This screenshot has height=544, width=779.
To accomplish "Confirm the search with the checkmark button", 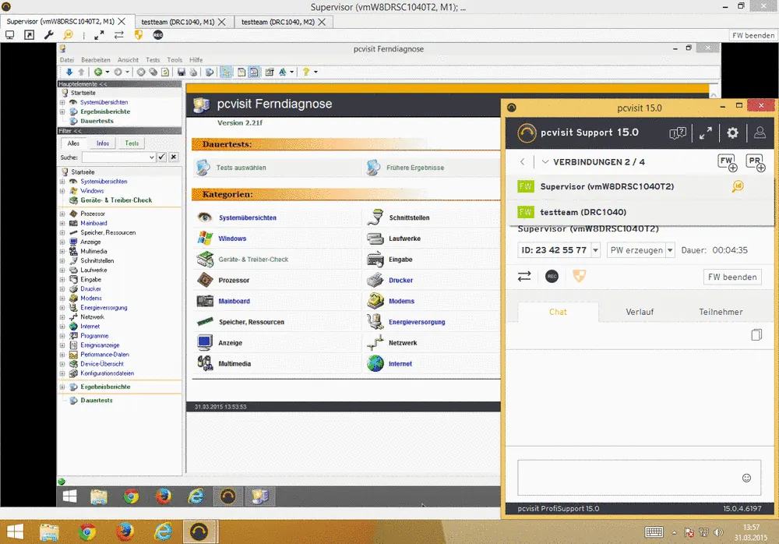I will (162, 157).
